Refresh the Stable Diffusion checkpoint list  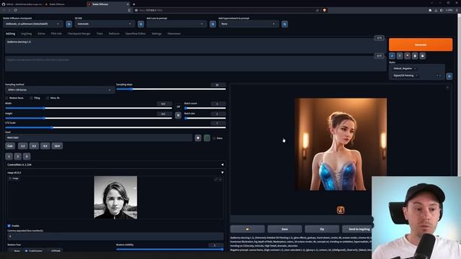point(69,24)
